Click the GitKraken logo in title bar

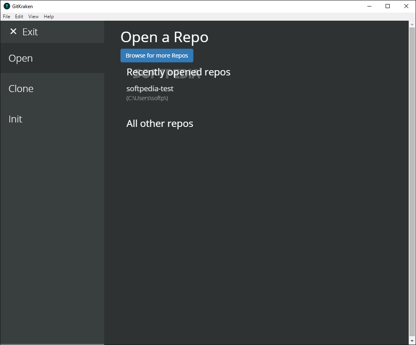point(7,6)
